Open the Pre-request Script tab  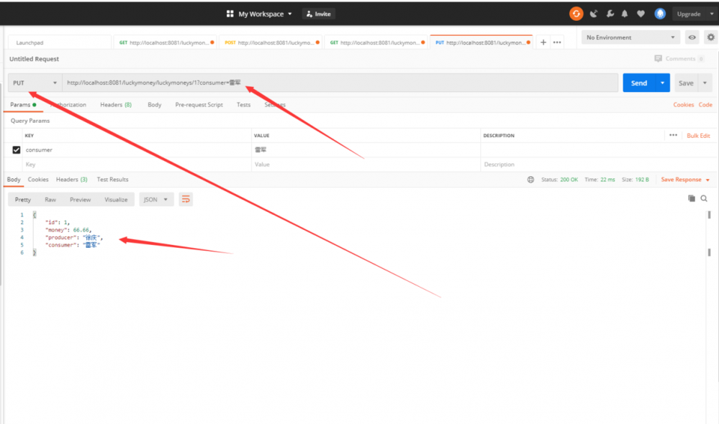[x=199, y=104]
